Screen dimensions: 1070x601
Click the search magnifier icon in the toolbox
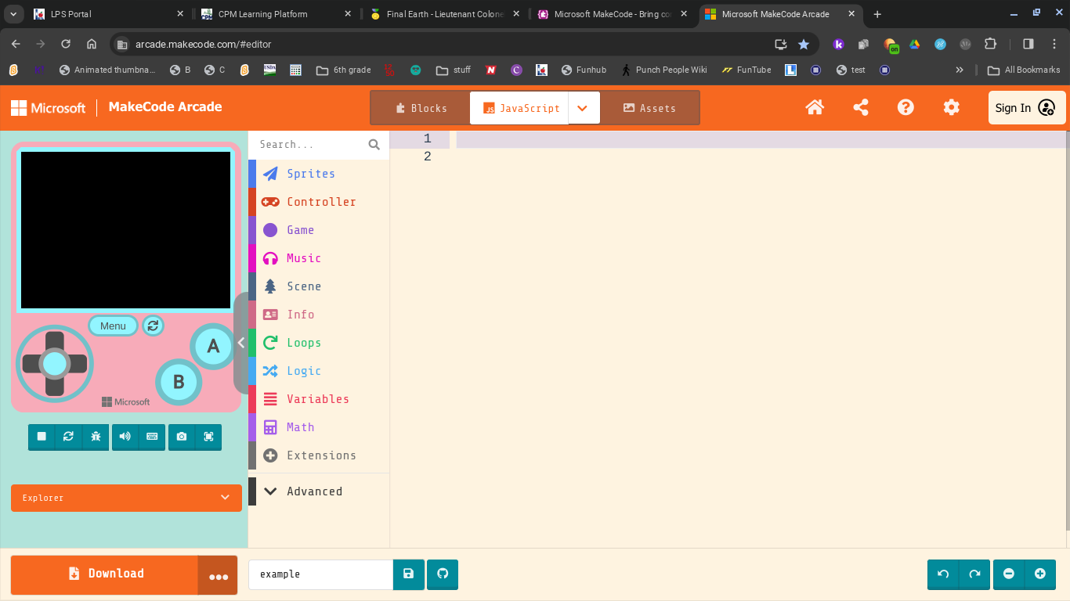374,145
